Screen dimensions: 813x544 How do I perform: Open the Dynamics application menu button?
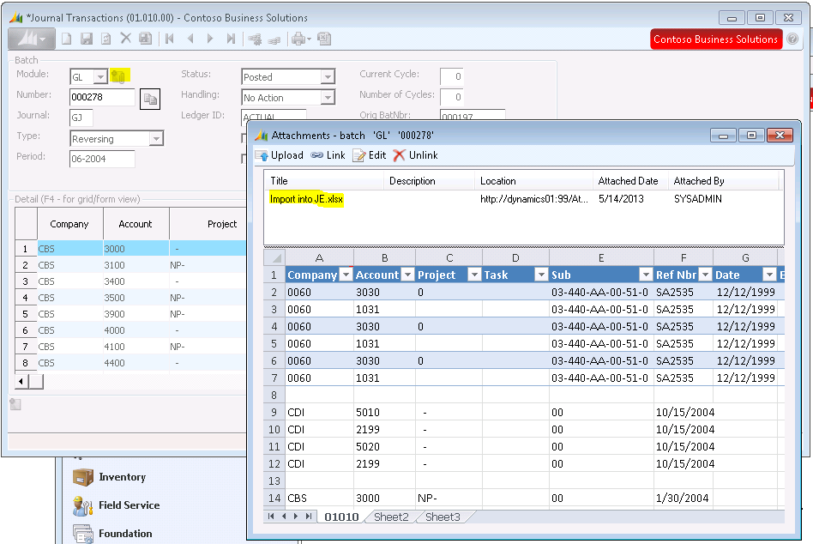pyautogui.click(x=31, y=39)
